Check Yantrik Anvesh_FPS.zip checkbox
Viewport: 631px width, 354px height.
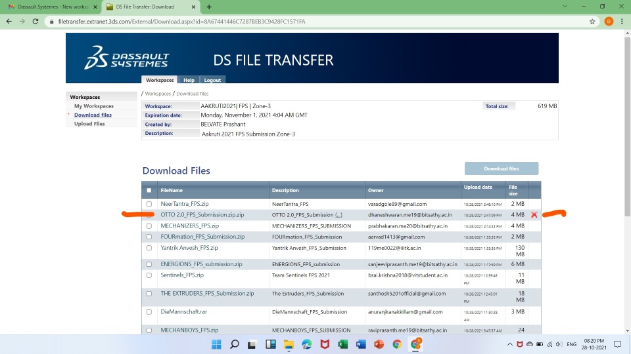coord(149,248)
